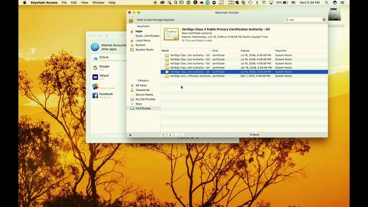Clear the keychain search field
The height and width of the screenshot is (207, 368).
pos(324,20)
